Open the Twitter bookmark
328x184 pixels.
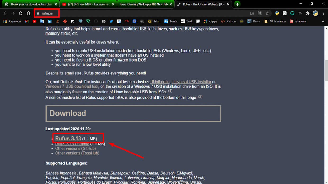pos(111,21)
